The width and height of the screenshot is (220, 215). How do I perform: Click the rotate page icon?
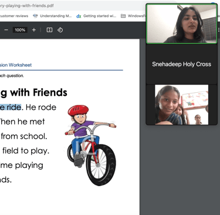(x=60, y=30)
